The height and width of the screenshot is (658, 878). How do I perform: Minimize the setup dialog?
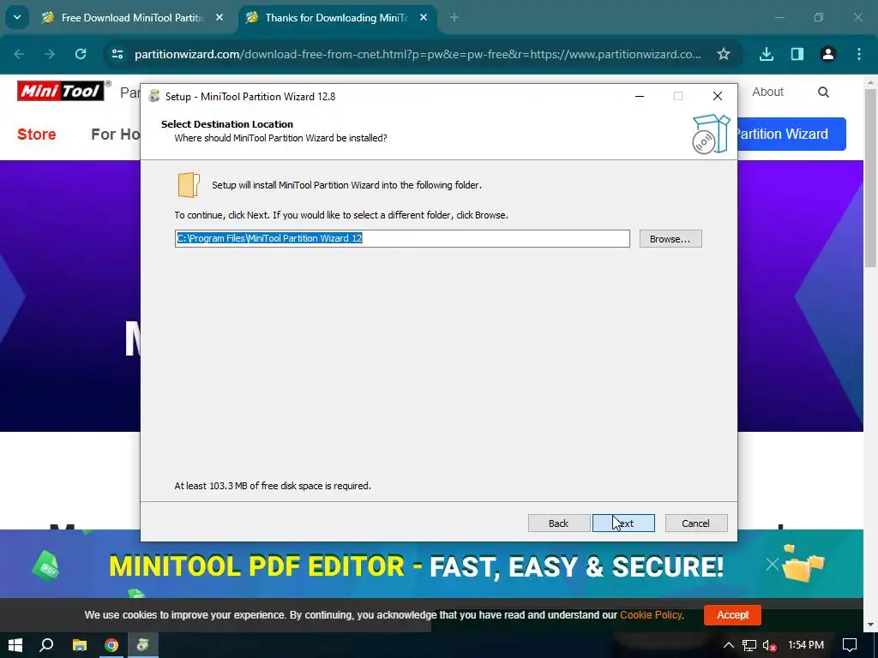[x=640, y=96]
